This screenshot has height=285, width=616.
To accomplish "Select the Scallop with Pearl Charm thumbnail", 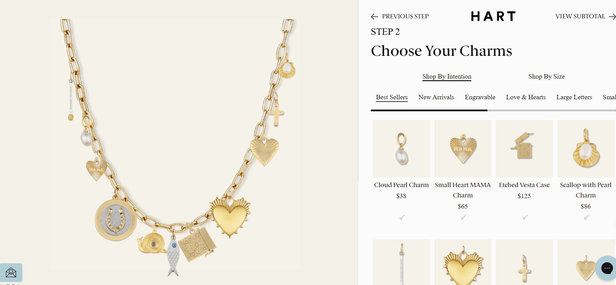I will click(x=586, y=148).
